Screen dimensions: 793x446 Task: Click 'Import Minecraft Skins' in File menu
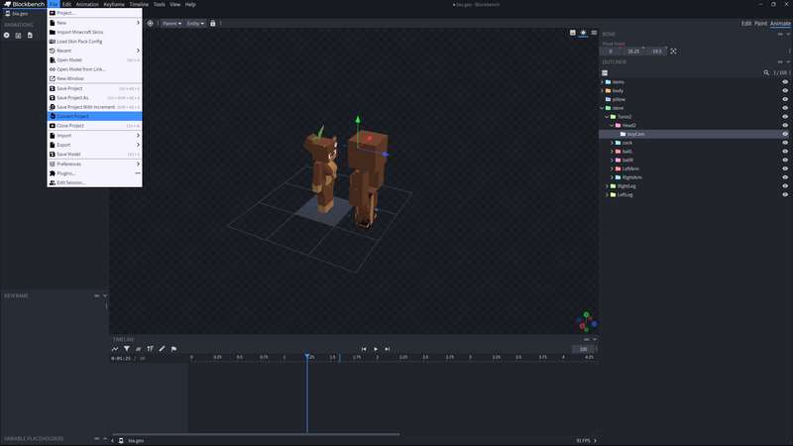pos(94,32)
